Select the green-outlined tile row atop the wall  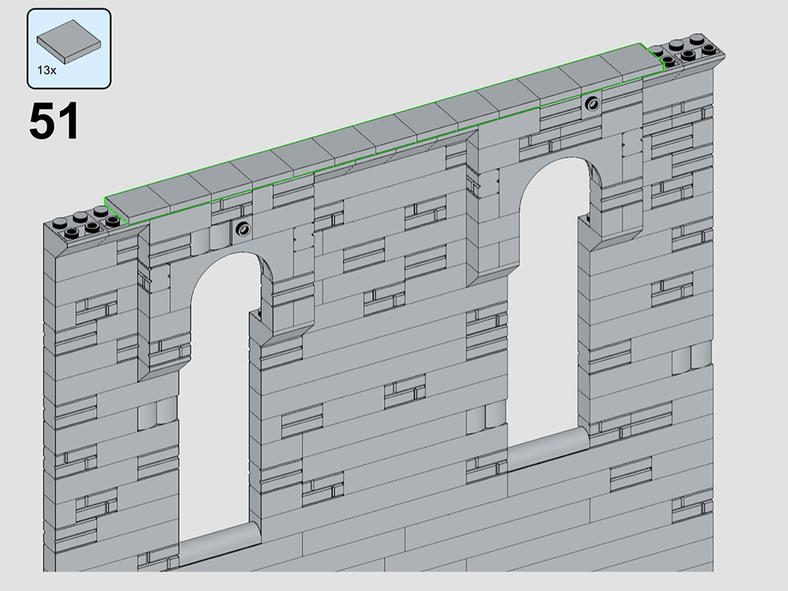click(x=385, y=131)
